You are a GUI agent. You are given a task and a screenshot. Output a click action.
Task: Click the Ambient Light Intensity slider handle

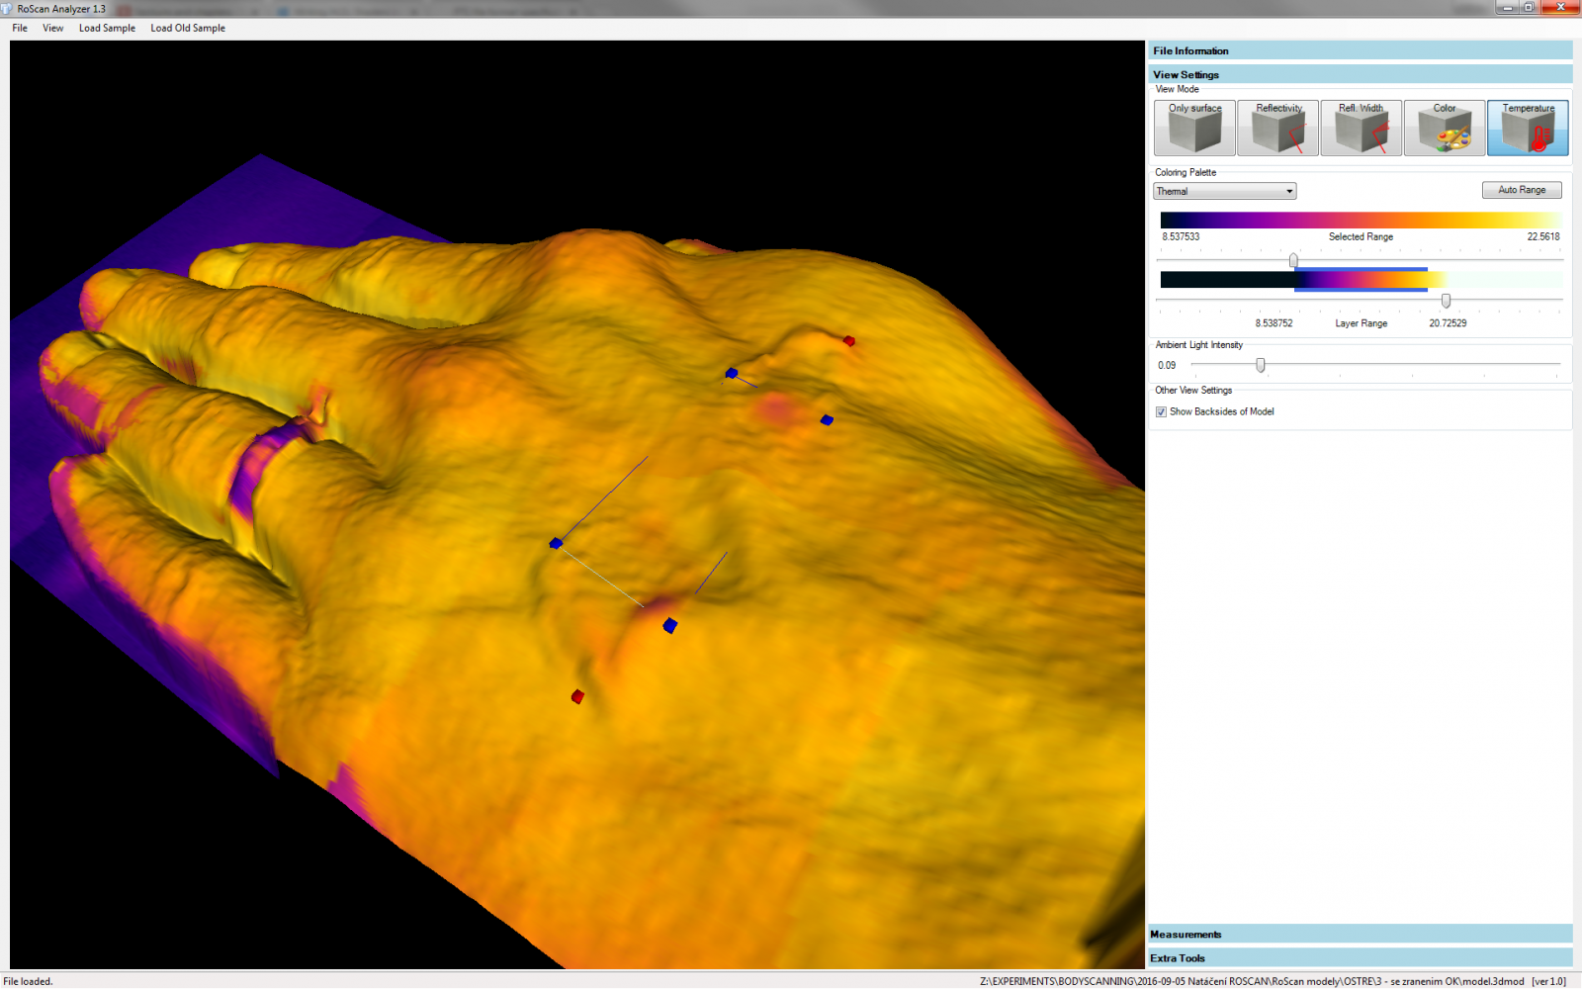[1260, 365]
